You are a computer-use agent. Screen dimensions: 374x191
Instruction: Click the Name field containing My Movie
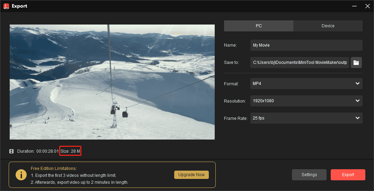pos(306,45)
